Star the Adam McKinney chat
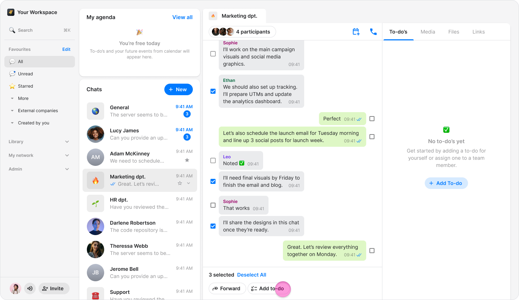 (187, 160)
